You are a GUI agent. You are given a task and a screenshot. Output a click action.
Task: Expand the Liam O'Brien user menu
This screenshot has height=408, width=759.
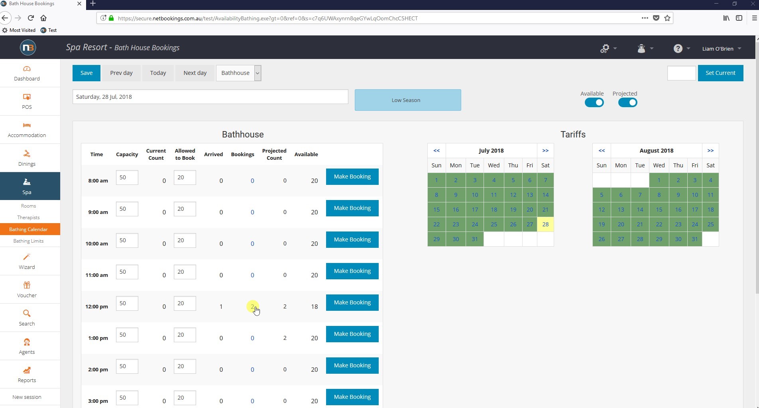(x=722, y=49)
